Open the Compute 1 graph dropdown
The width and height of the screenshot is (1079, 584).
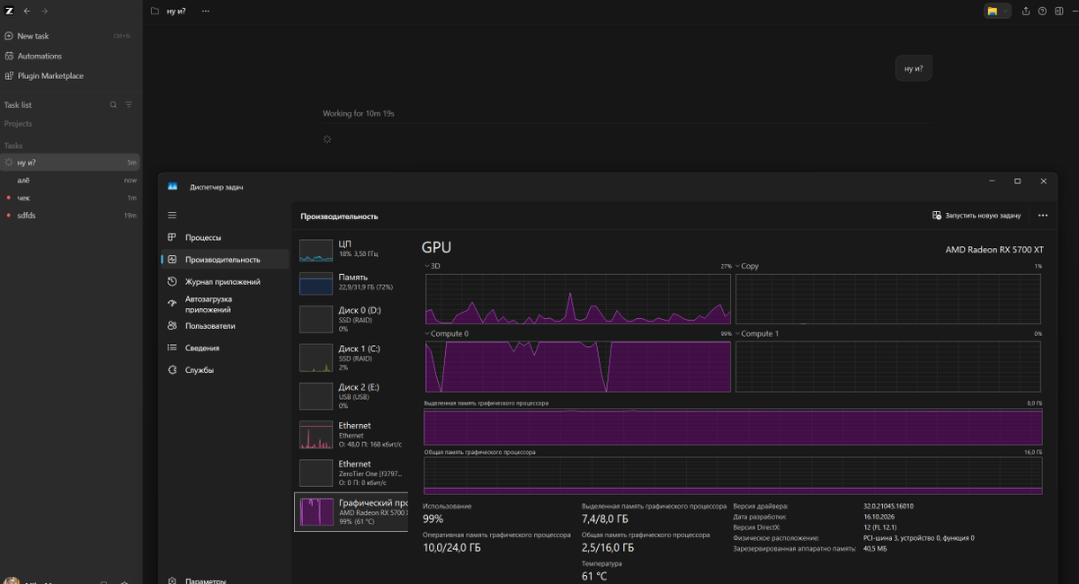tap(758, 333)
